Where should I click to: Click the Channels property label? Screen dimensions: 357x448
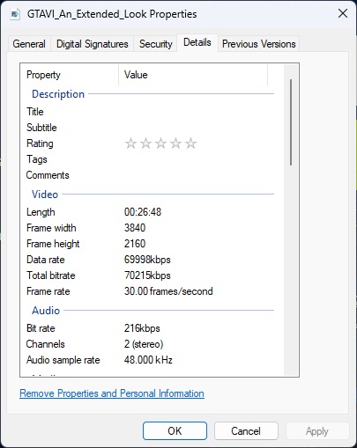click(x=46, y=344)
